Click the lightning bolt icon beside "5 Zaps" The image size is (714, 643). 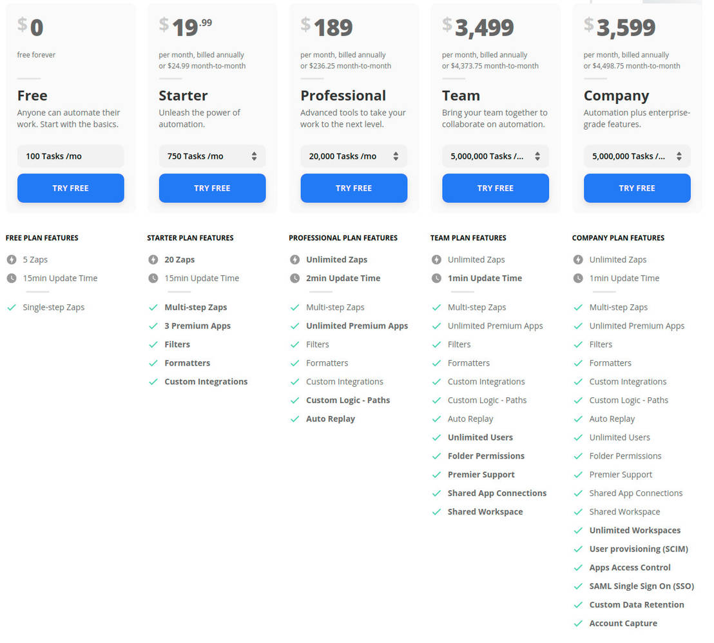(12, 259)
